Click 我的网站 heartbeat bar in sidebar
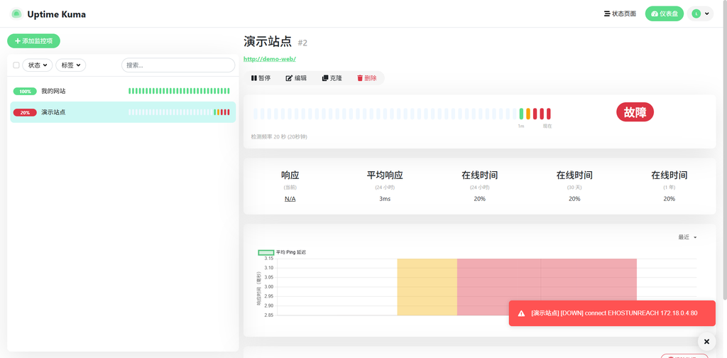 [x=179, y=92]
